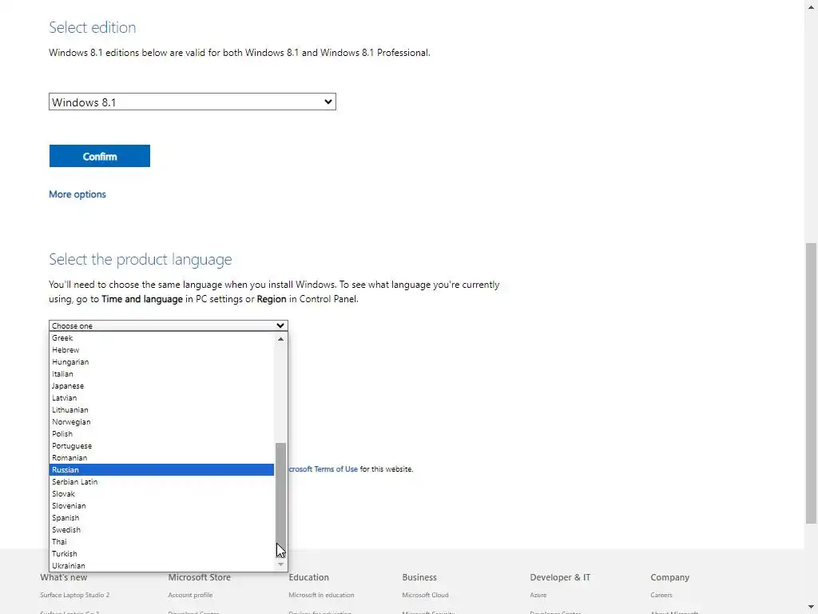Open Azure footer link

pyautogui.click(x=538, y=595)
